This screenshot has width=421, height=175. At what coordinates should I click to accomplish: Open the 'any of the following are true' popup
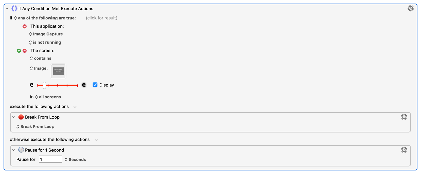45,18
